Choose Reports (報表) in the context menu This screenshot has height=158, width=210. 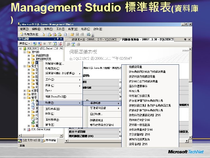(x=60, y=103)
